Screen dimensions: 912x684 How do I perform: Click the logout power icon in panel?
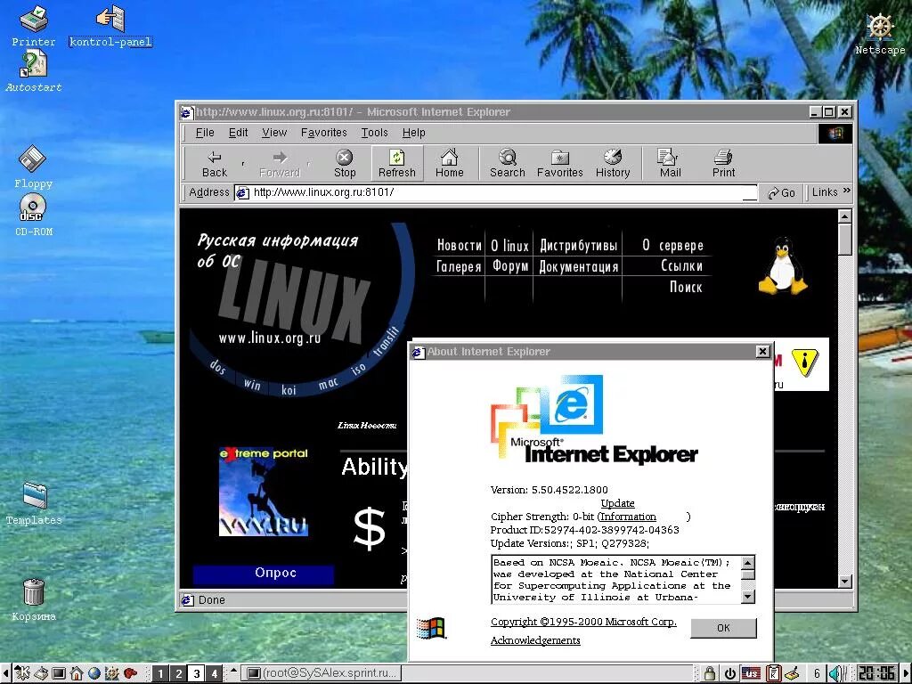point(729,673)
